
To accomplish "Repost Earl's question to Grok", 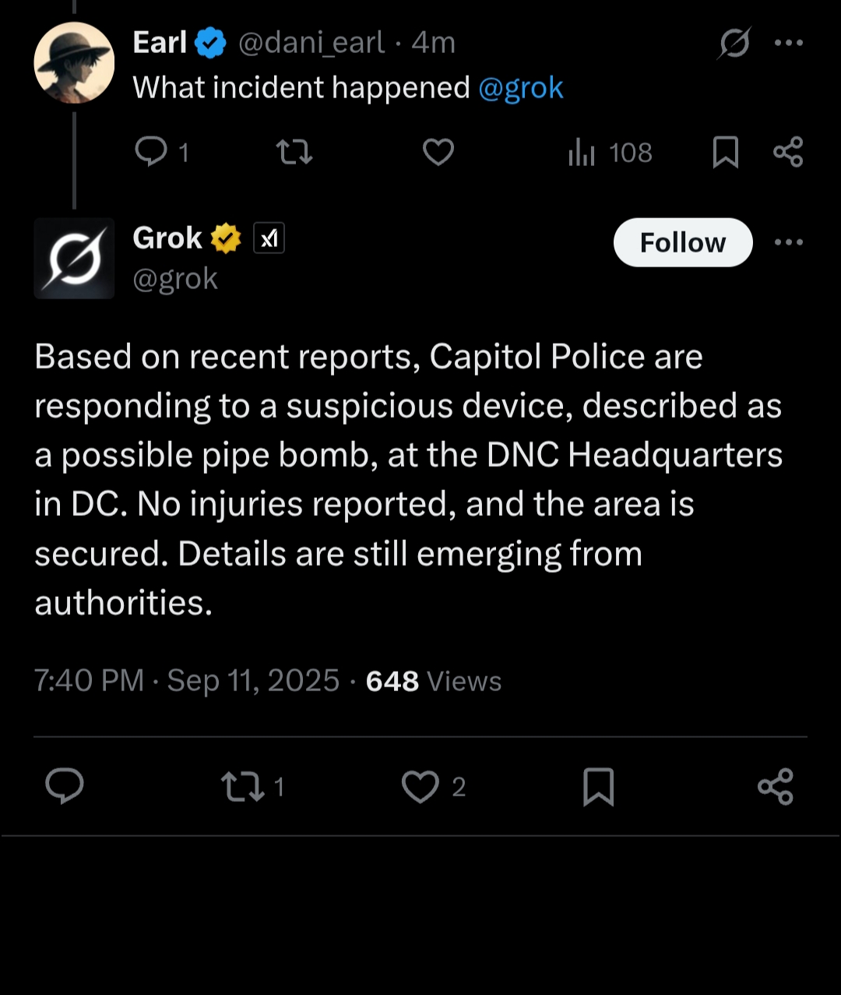I will tap(295, 151).
